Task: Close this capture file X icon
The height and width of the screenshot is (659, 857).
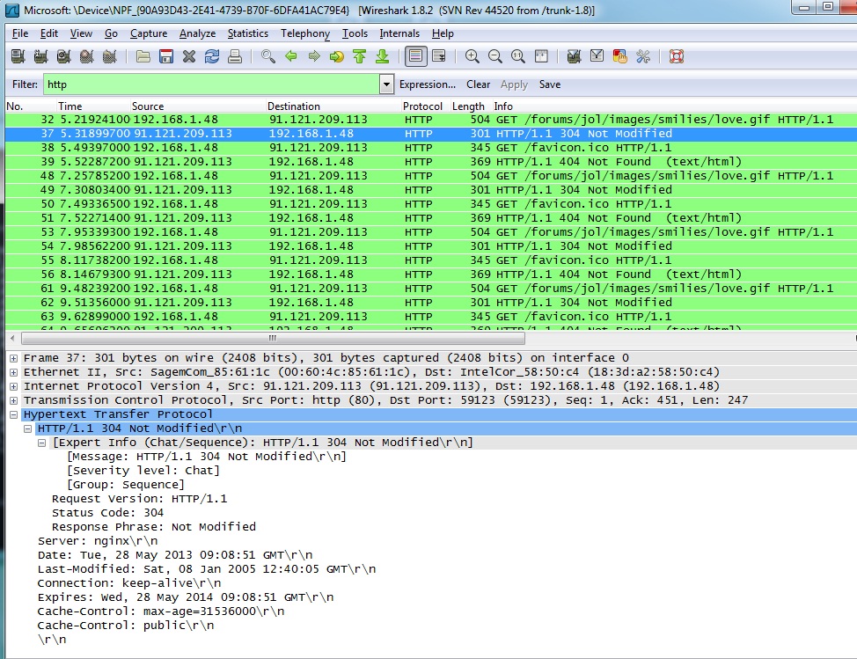Action: coord(189,56)
